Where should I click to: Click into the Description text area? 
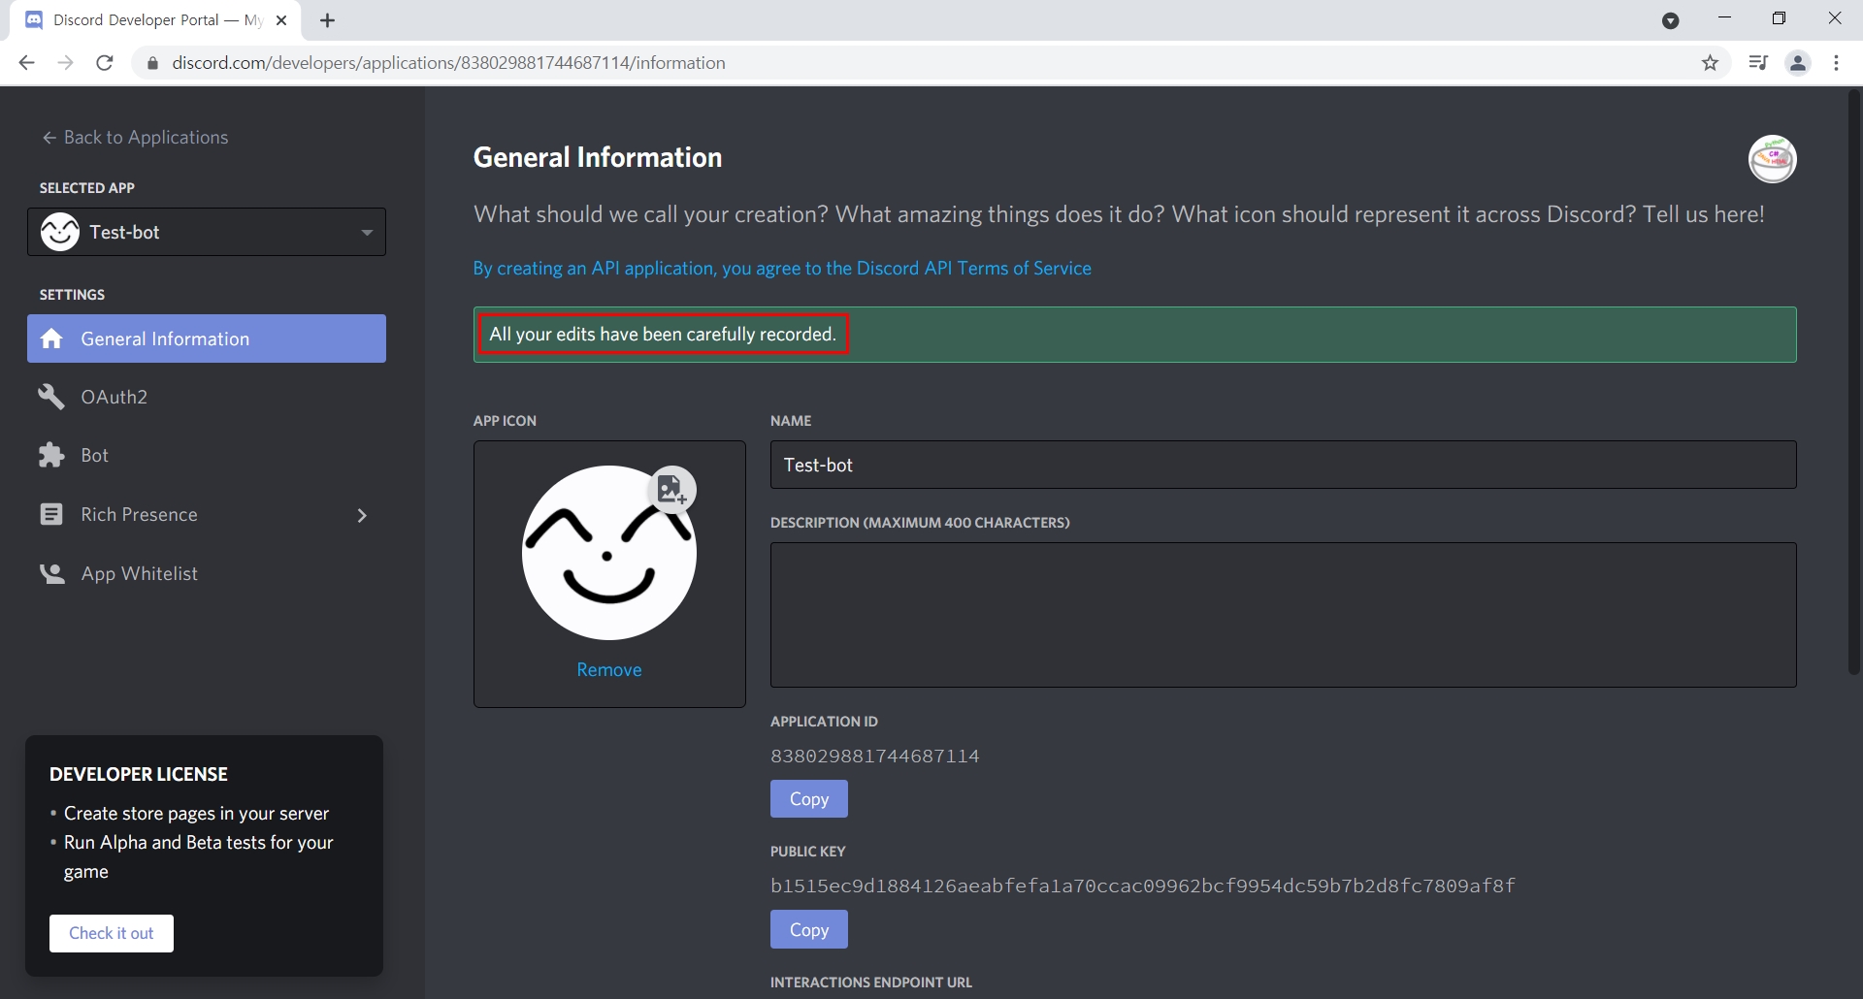[1283, 615]
